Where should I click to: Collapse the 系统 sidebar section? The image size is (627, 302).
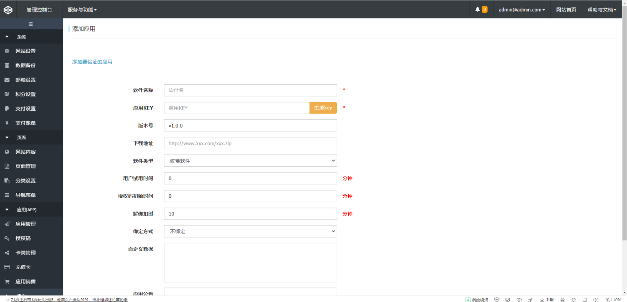tap(31, 37)
